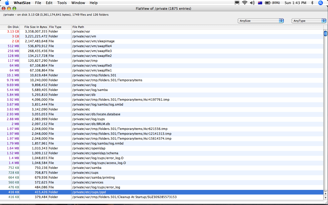Click the volume speaker icon
This screenshot has width=328, height=205.
(x=252, y=3)
